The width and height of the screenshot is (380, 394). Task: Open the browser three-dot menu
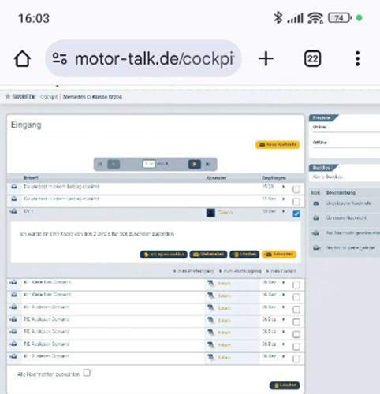pyautogui.click(x=357, y=58)
